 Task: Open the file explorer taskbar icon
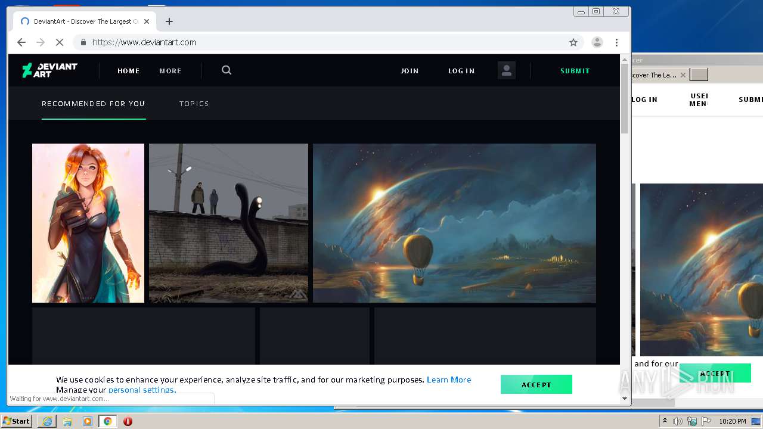click(67, 421)
